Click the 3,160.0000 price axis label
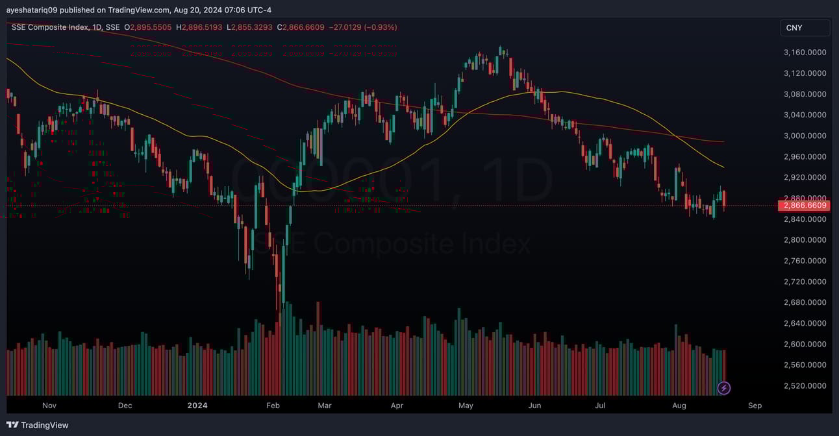Viewport: 839px width, 436px height. coord(805,53)
